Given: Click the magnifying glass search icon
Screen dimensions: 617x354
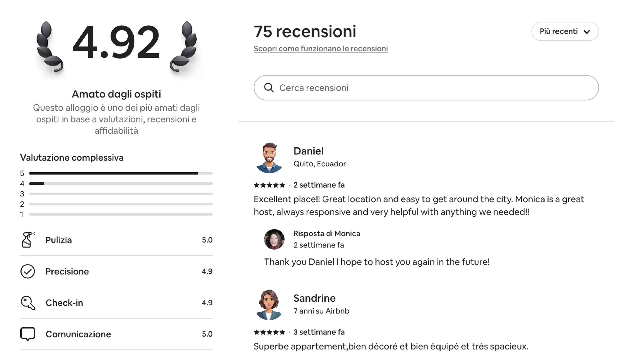Looking at the screenshot, I should pos(269,88).
